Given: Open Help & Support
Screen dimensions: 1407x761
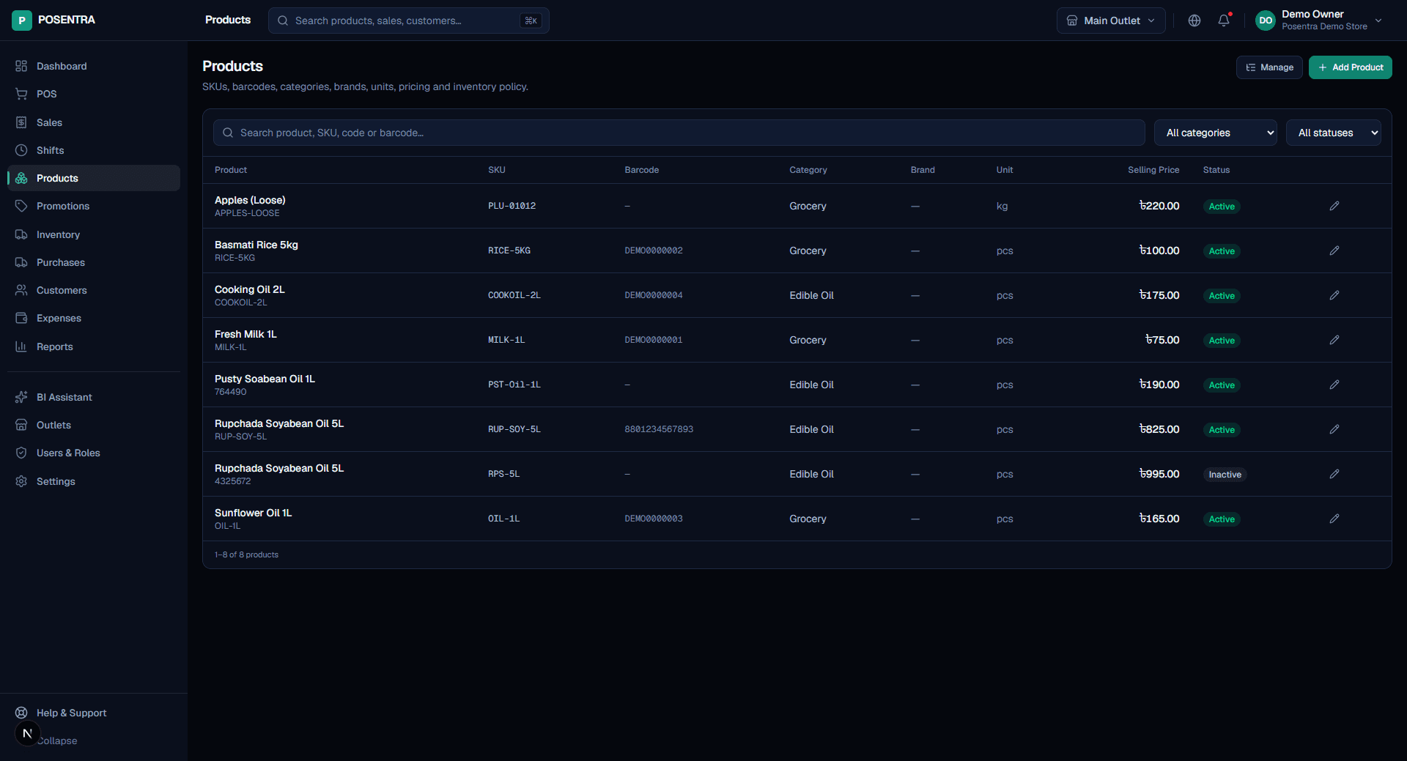Looking at the screenshot, I should point(94,713).
